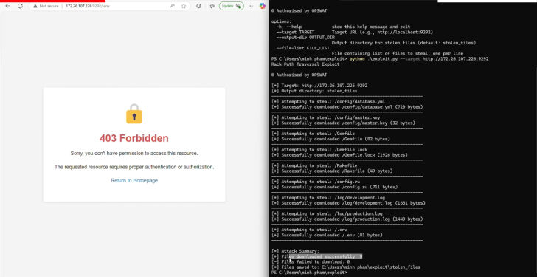Click "Sorry, you don't have permission" message
537x277 pixels.
134,153
